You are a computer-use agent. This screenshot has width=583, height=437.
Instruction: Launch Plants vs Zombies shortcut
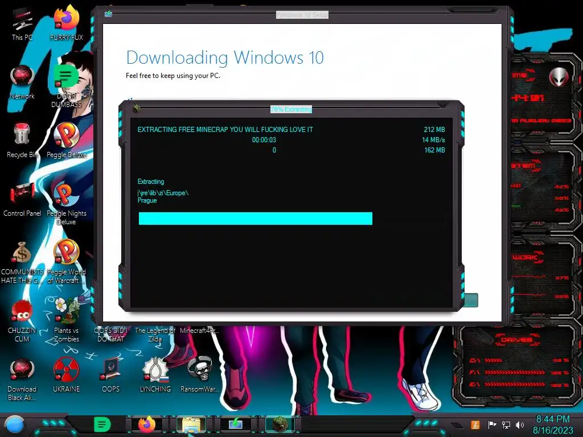[x=66, y=320]
